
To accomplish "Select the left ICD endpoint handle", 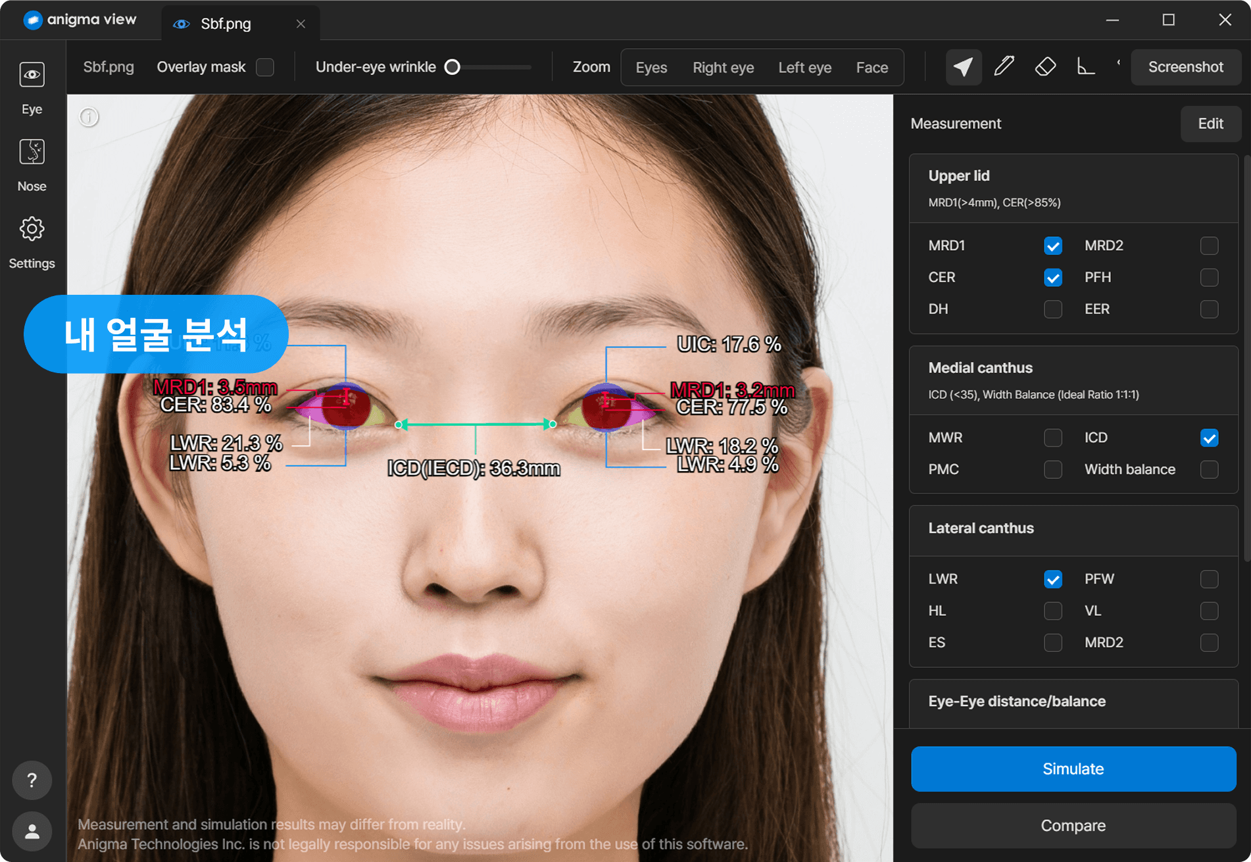I will pos(399,425).
